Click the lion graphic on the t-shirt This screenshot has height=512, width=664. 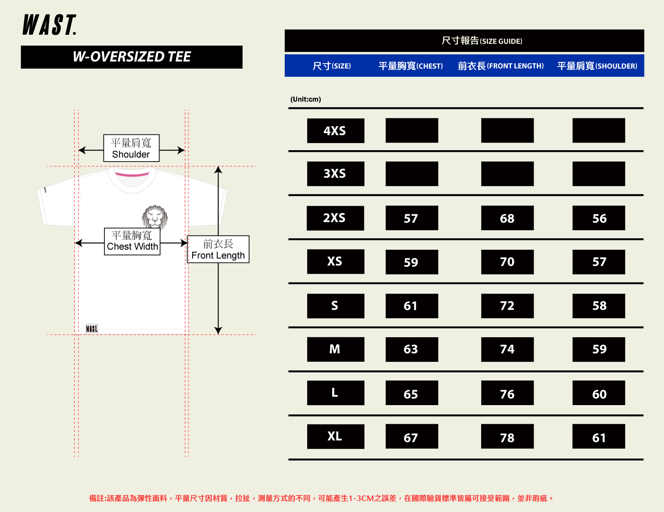click(x=155, y=216)
